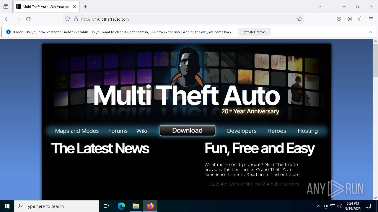
Task: Open Save to Pocket icon
Action: pos(339,19)
